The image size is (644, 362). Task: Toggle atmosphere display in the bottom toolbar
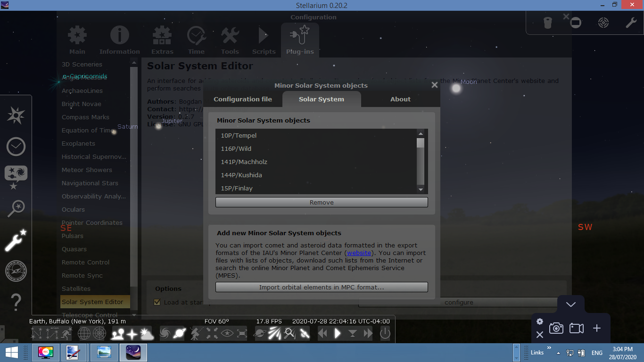point(147,334)
